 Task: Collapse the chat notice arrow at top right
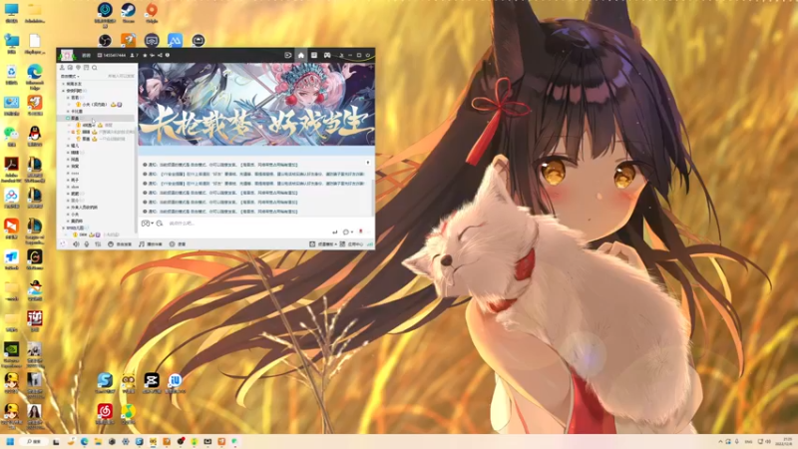[x=368, y=163]
